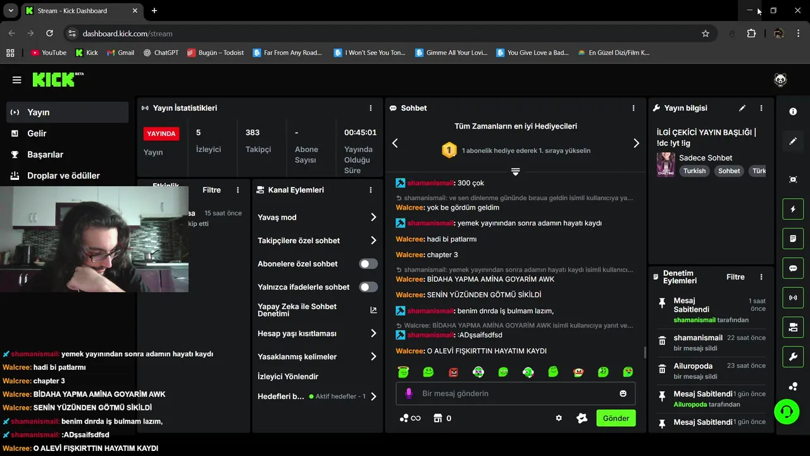810x456 pixels.
Task: Collapse the gifters banner with the down arrow
Action: click(x=516, y=172)
